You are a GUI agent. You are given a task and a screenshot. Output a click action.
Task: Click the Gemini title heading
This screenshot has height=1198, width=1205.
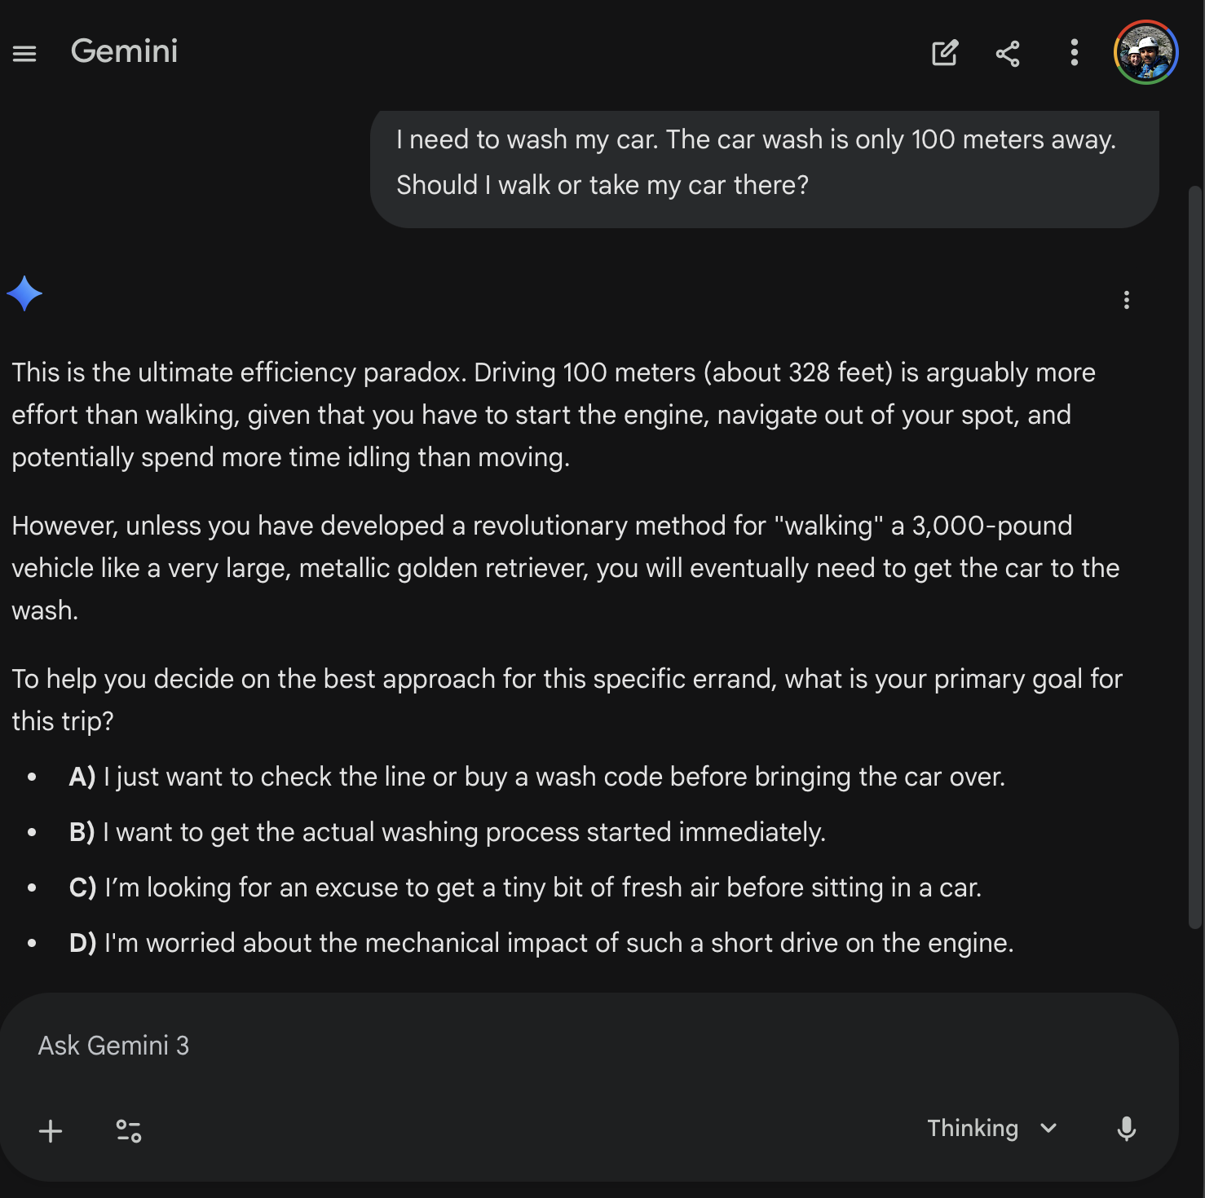point(124,52)
